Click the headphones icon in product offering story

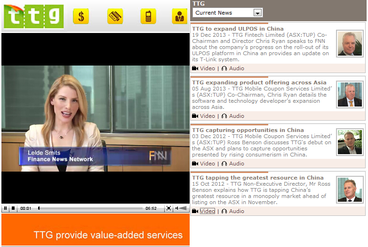[224, 116]
